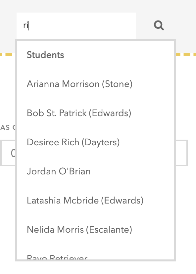Viewport: 196px width, 274px height.
Task: Click the dashed yellow divider line at right
Action: (186, 55)
